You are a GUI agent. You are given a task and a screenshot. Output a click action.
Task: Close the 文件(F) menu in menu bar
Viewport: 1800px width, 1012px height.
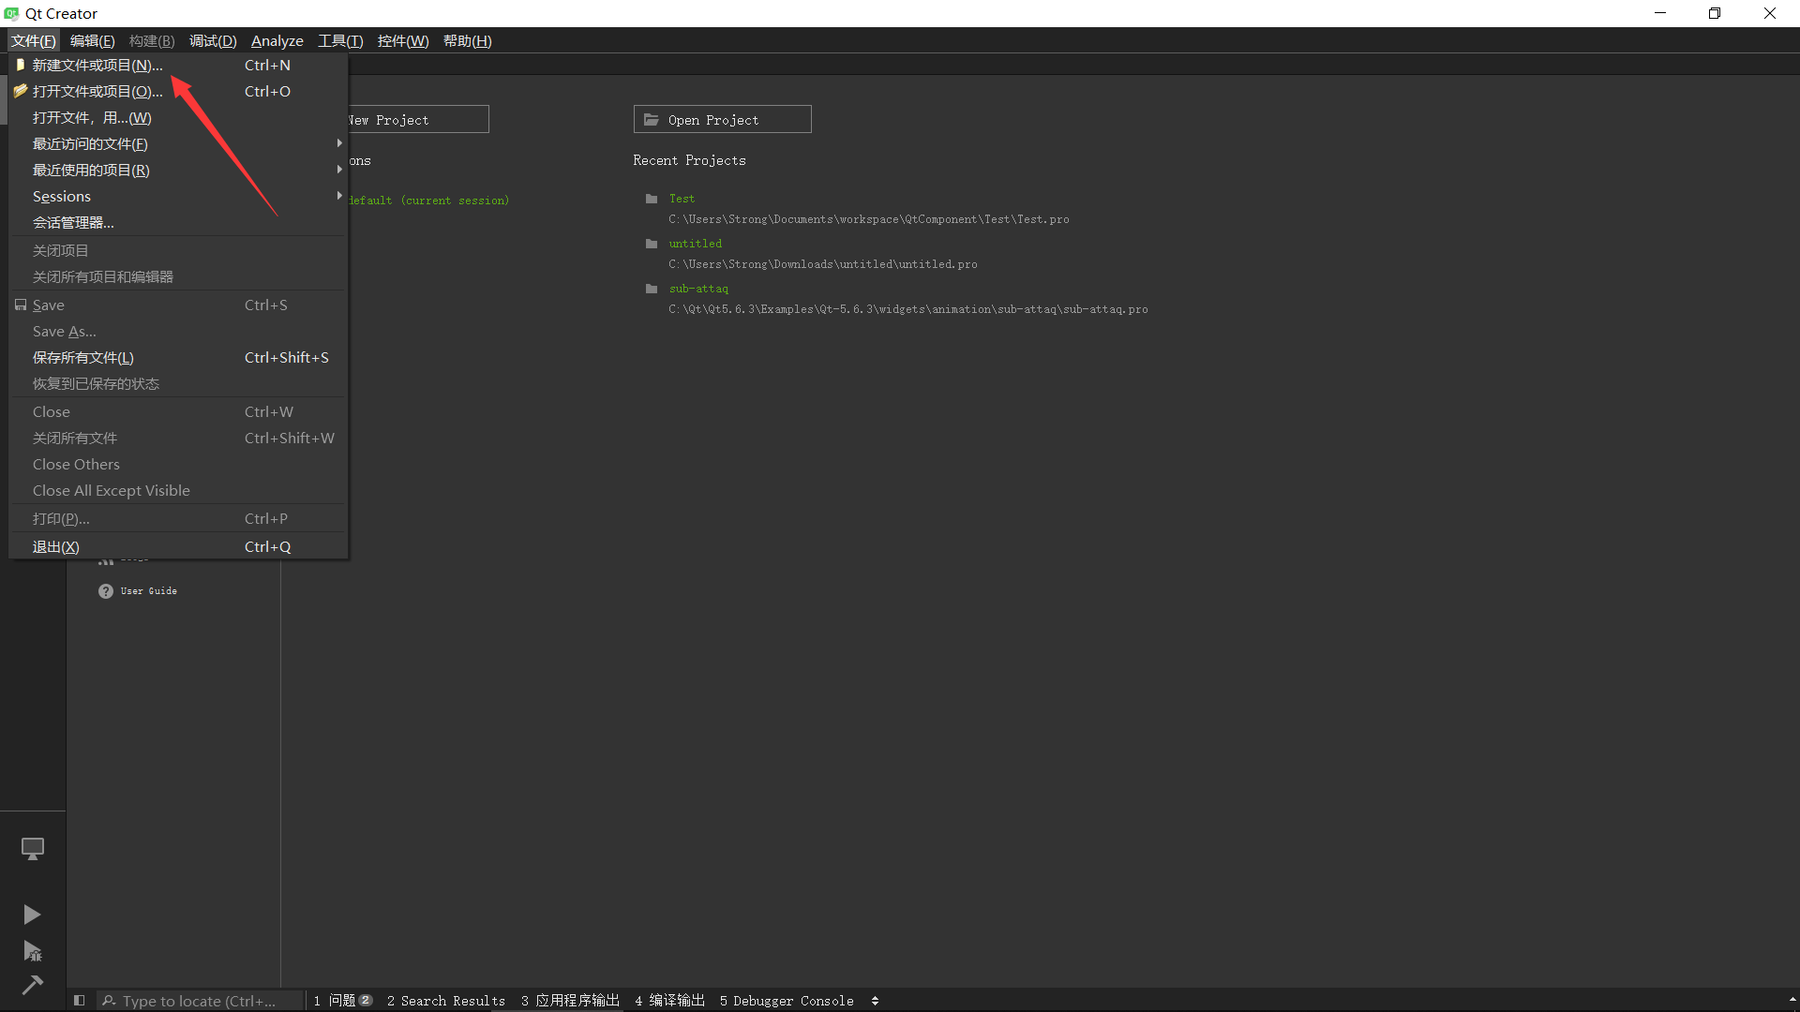pyautogui.click(x=34, y=40)
